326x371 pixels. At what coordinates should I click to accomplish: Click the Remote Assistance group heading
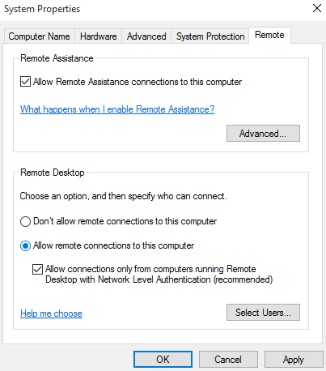(57, 58)
